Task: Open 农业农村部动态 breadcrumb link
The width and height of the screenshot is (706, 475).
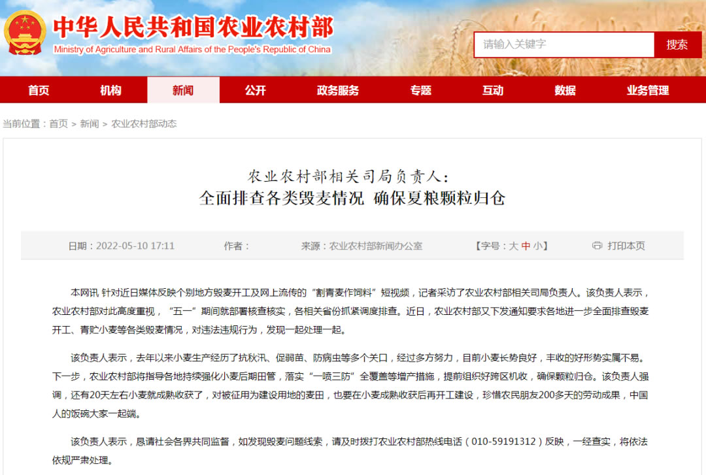Action: coord(144,124)
